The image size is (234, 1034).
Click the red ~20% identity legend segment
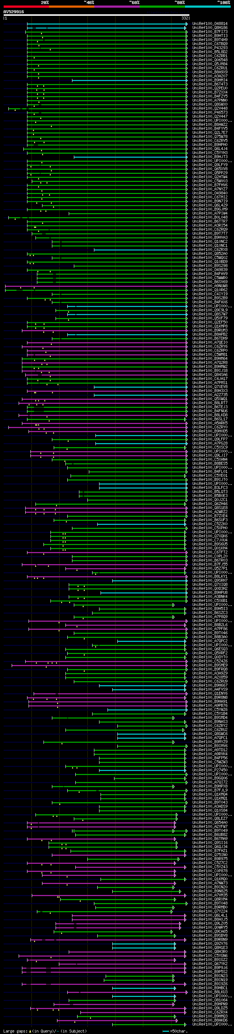pyautogui.click(x=26, y=7)
